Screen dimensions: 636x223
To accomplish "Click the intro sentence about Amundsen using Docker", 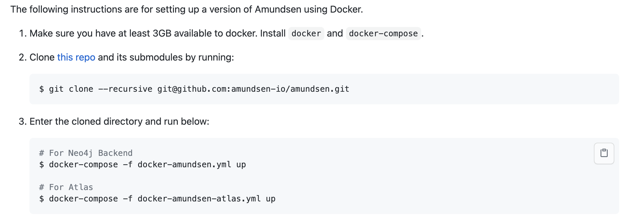I will point(187,9).
